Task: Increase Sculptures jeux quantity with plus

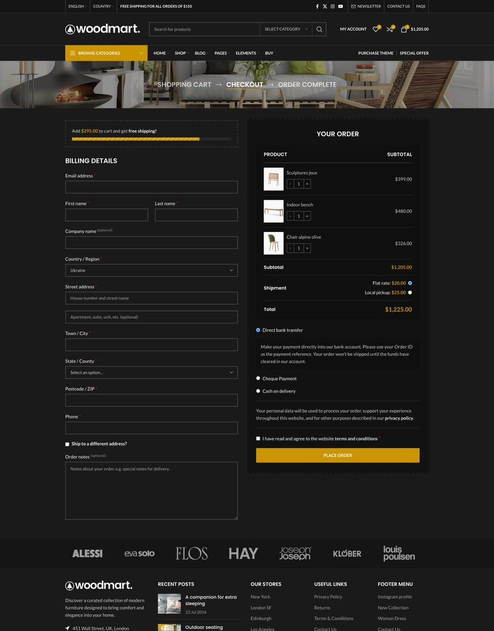Action: [x=307, y=184]
